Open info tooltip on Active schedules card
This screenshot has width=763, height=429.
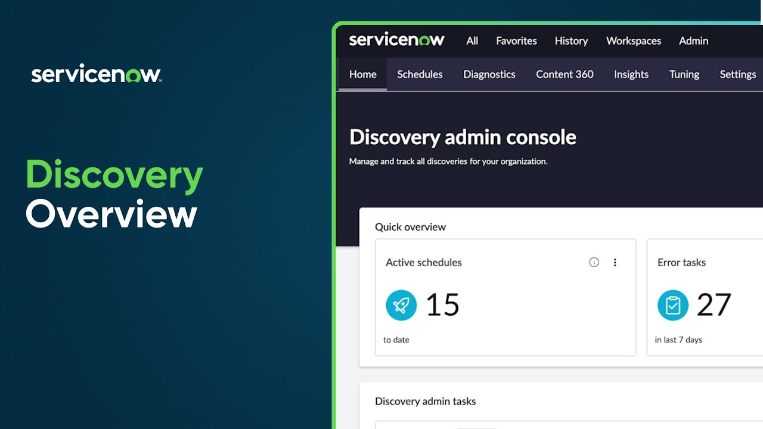pyautogui.click(x=594, y=262)
